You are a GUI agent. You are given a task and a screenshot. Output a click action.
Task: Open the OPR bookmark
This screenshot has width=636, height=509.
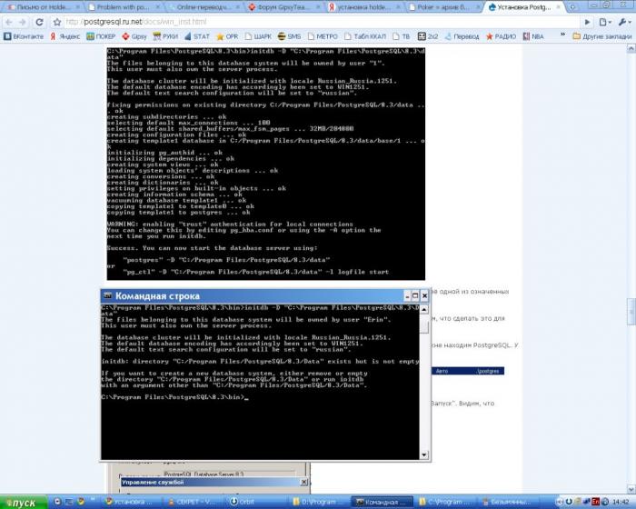(227, 36)
